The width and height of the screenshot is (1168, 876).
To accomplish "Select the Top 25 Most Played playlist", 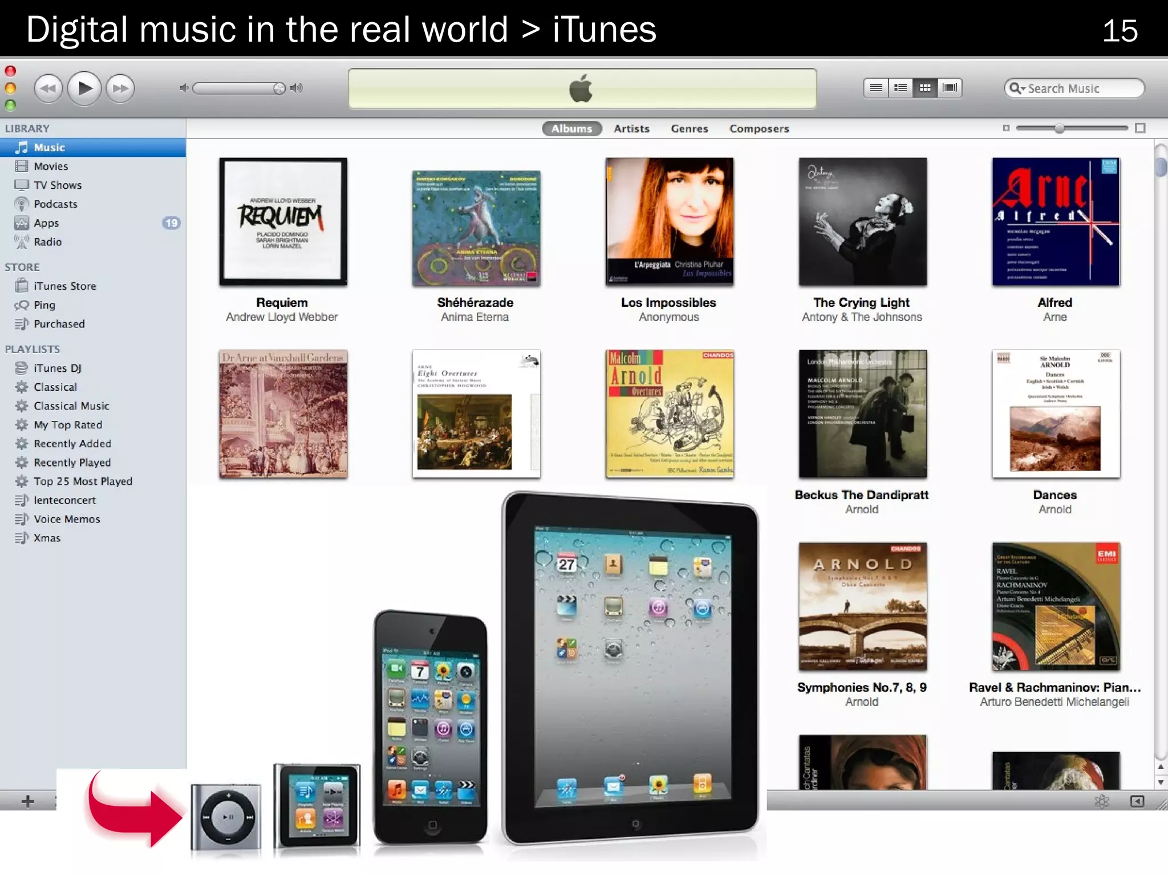I will click(x=93, y=481).
